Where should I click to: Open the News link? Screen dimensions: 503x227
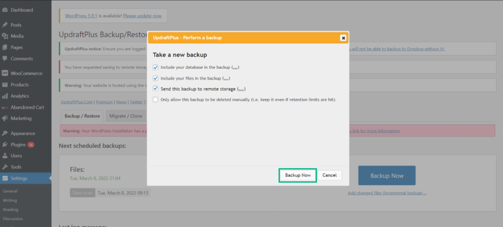coord(121,102)
